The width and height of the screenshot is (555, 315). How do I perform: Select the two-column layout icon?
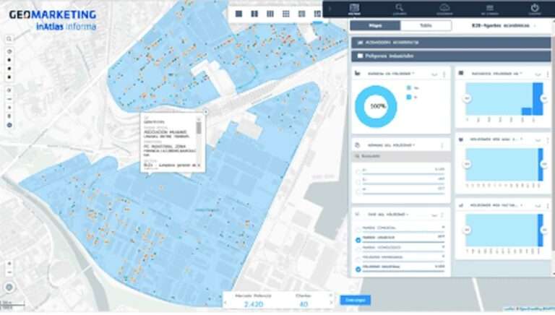(x=254, y=14)
